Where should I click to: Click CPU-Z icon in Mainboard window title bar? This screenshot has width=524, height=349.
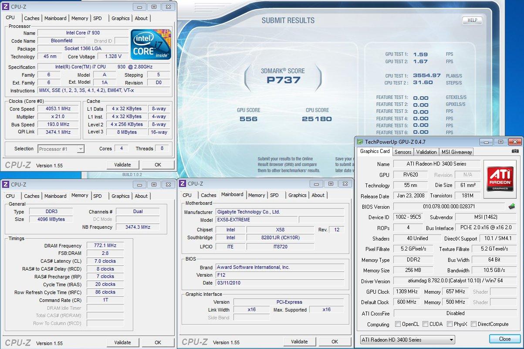point(183,183)
